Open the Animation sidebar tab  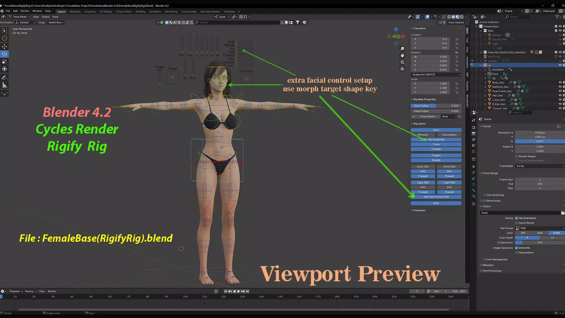coord(467,62)
